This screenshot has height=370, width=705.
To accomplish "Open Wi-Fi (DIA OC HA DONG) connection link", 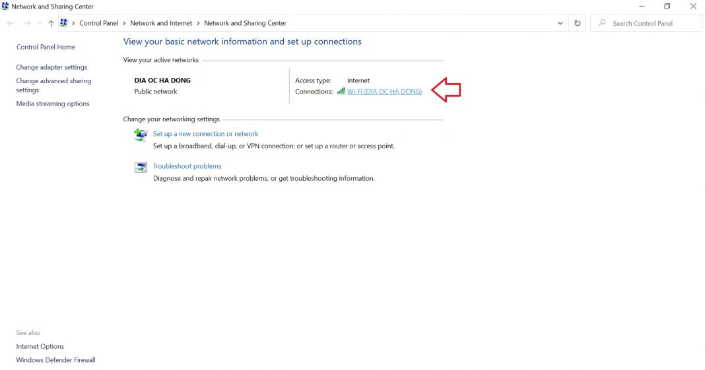I will coord(384,92).
